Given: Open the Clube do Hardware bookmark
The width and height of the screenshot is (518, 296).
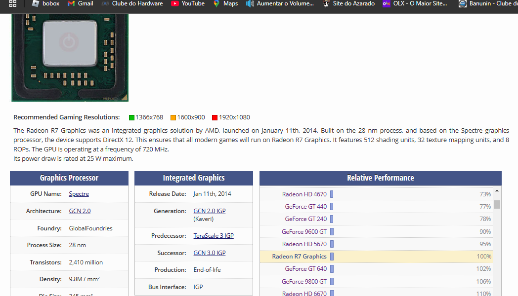Looking at the screenshot, I should [x=132, y=3].
